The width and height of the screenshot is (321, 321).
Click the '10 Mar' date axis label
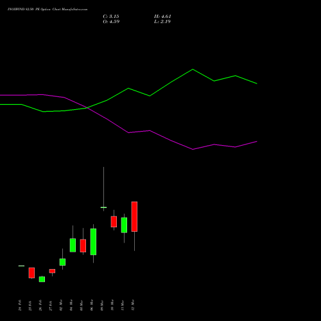click(x=112, y=305)
